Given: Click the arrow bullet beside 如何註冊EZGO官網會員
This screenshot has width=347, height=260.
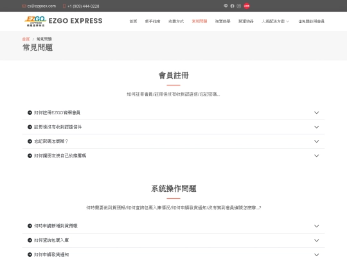Looking at the screenshot, I should point(30,112).
